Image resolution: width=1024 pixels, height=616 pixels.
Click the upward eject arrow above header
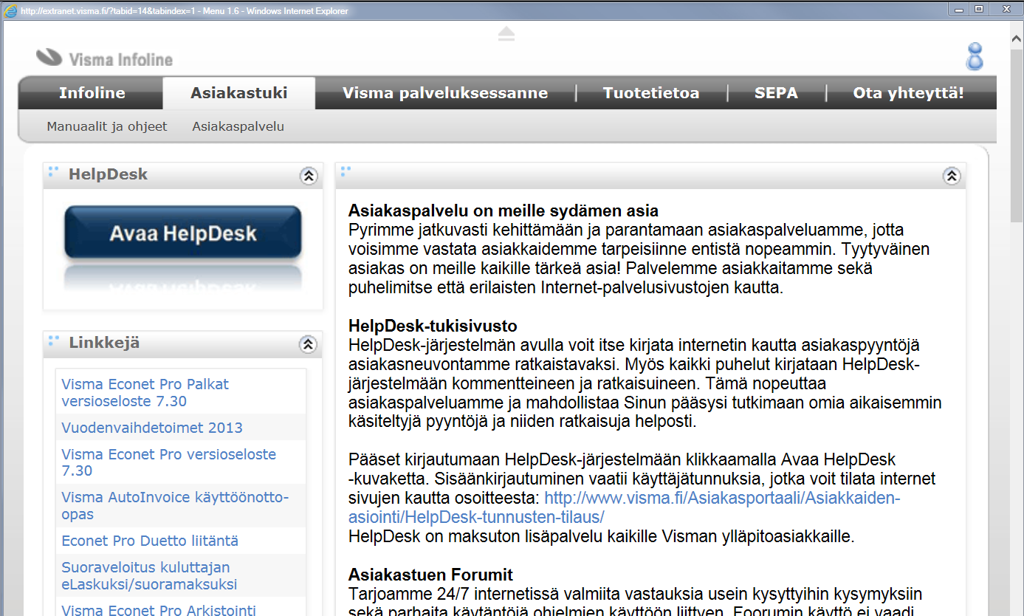(x=506, y=34)
